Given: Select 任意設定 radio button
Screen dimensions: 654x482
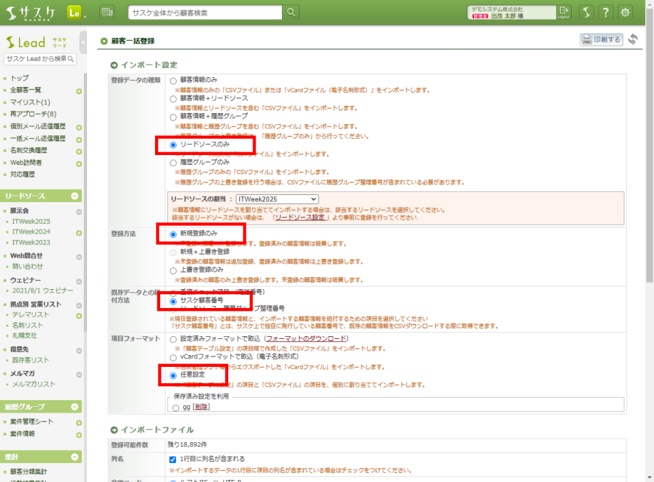Looking at the screenshot, I should pos(173,375).
